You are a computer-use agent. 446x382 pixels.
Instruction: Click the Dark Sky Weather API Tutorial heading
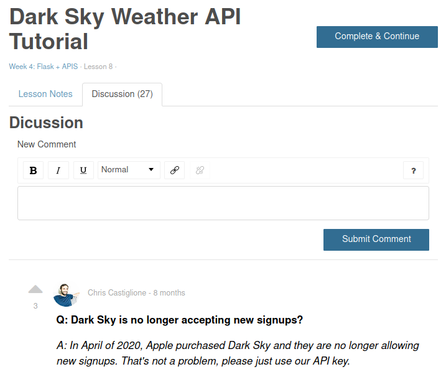(x=125, y=29)
